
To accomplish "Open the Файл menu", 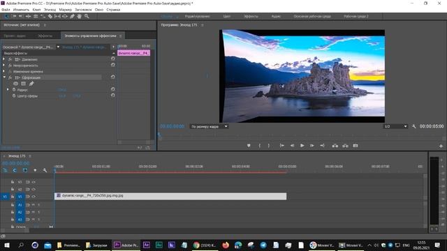I will (6, 10).
